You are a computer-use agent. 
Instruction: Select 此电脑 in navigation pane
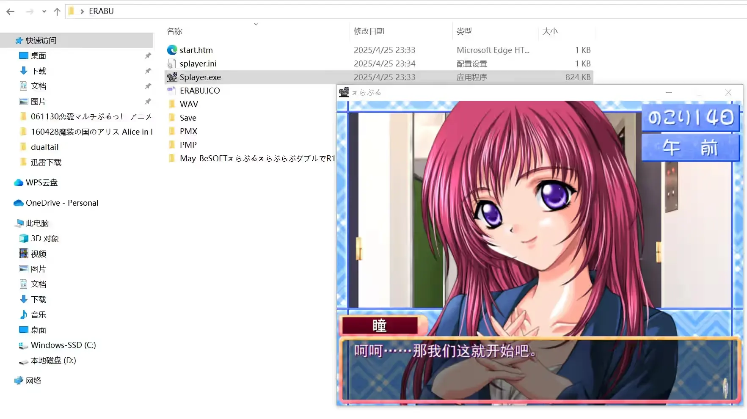(x=37, y=223)
